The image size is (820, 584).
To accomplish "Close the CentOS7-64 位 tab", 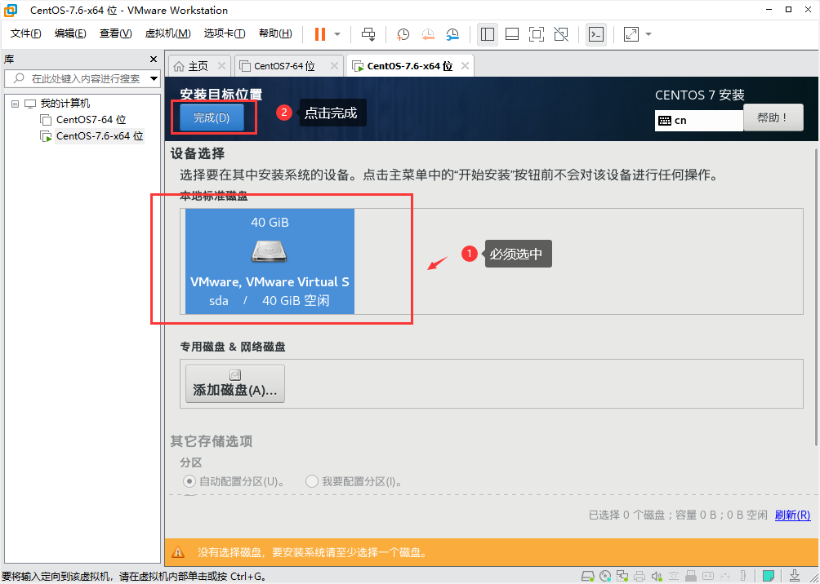I will click(x=334, y=66).
